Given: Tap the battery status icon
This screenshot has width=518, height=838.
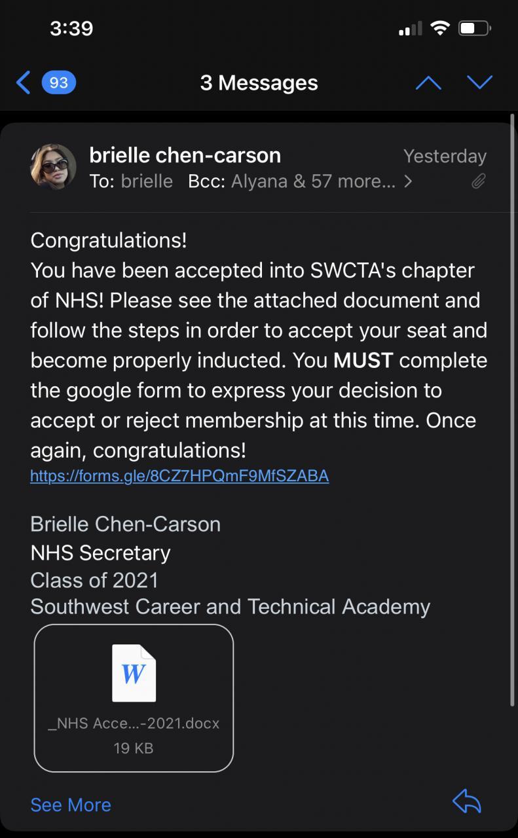Looking at the screenshot, I should (x=475, y=28).
